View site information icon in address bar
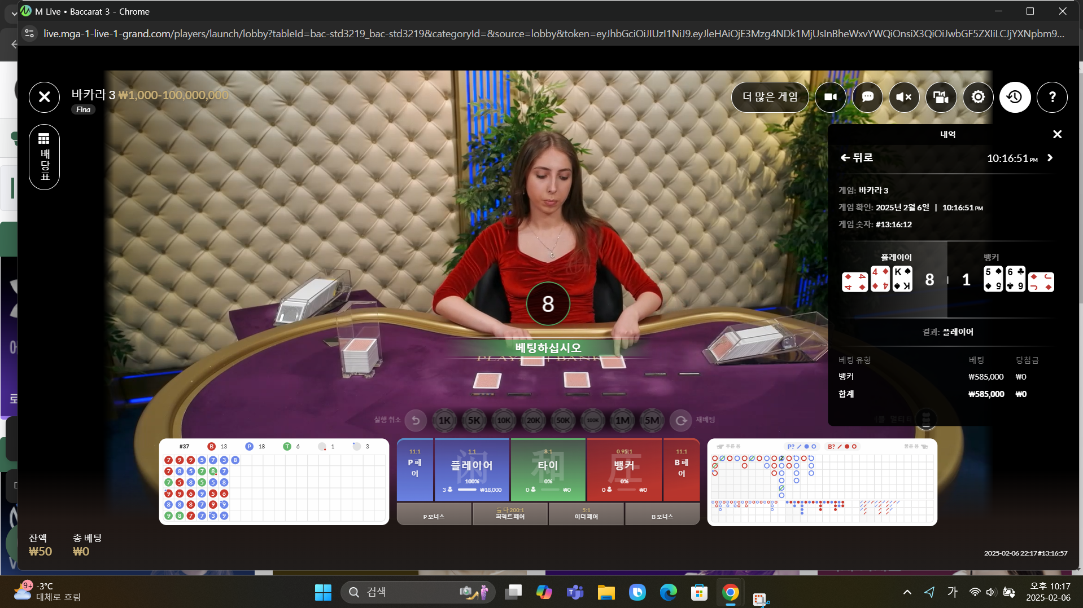 click(x=29, y=34)
